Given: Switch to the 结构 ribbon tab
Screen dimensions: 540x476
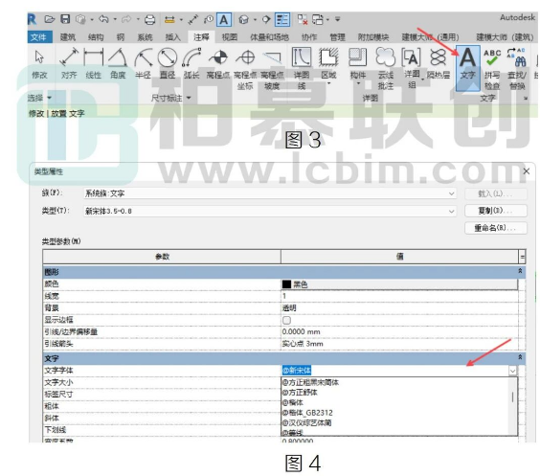Looking at the screenshot, I should click(96, 36).
